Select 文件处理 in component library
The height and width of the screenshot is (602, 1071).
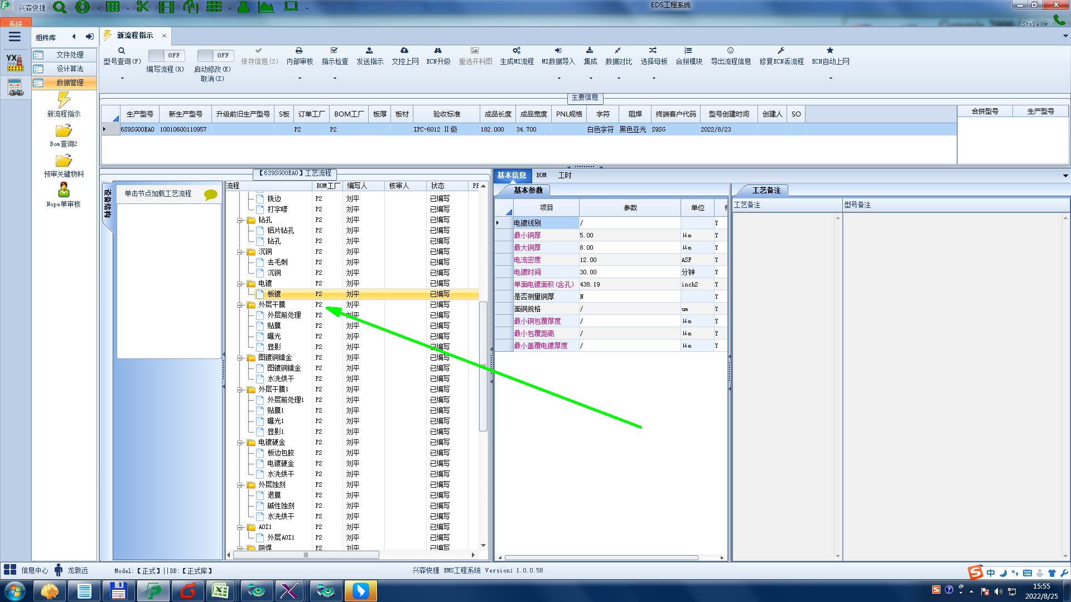coord(70,55)
